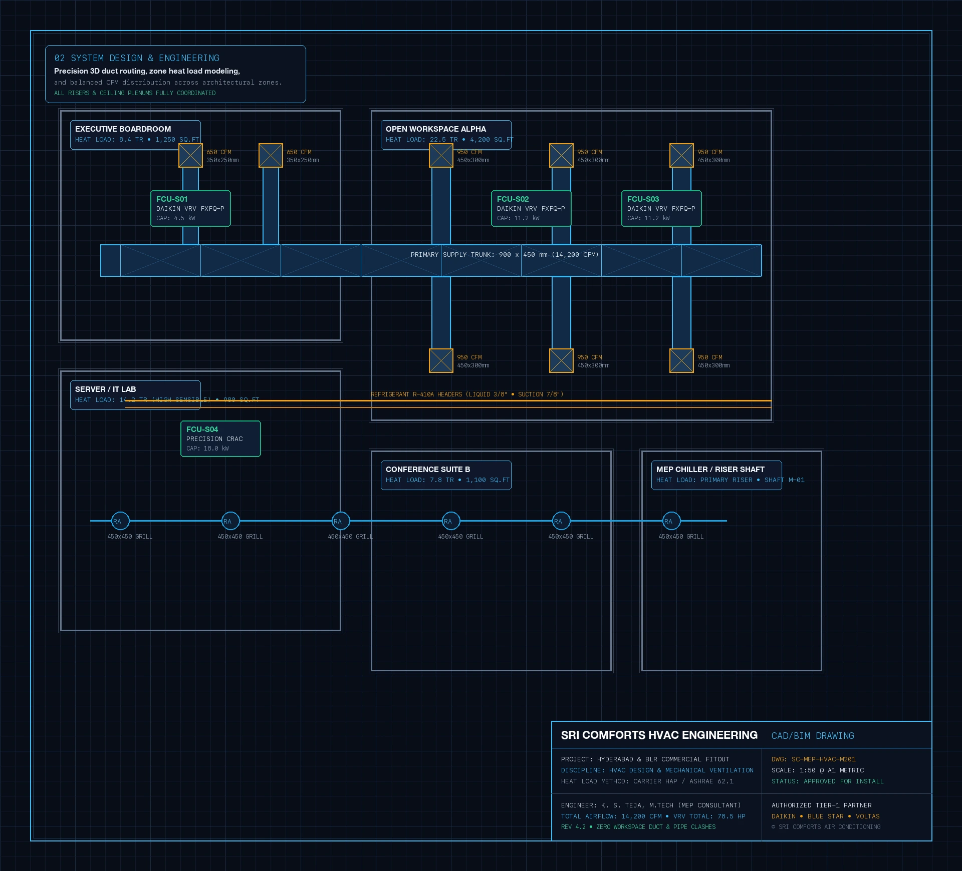Click second RA grill in Server / IT Lab
The height and width of the screenshot is (871, 962).
tap(230, 521)
